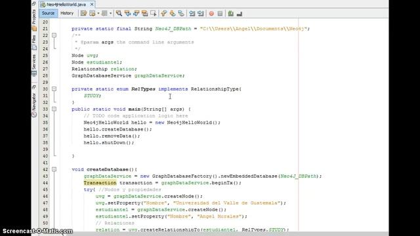The width and height of the screenshot is (420, 236).
Task: Open the Back history dropdown arrow
Action: [x=98, y=13]
